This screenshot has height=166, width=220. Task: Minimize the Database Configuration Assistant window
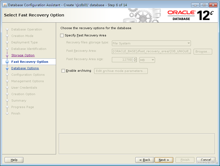195,5
